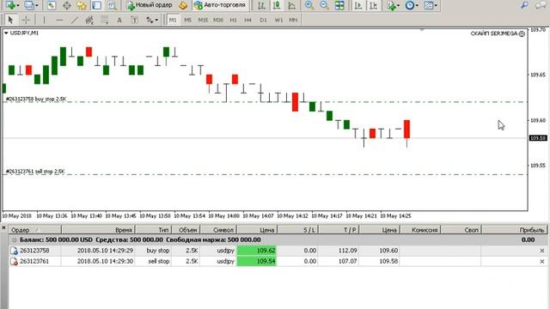Sort by Ордер column header
The height and width of the screenshot is (309, 550).
pos(35,230)
